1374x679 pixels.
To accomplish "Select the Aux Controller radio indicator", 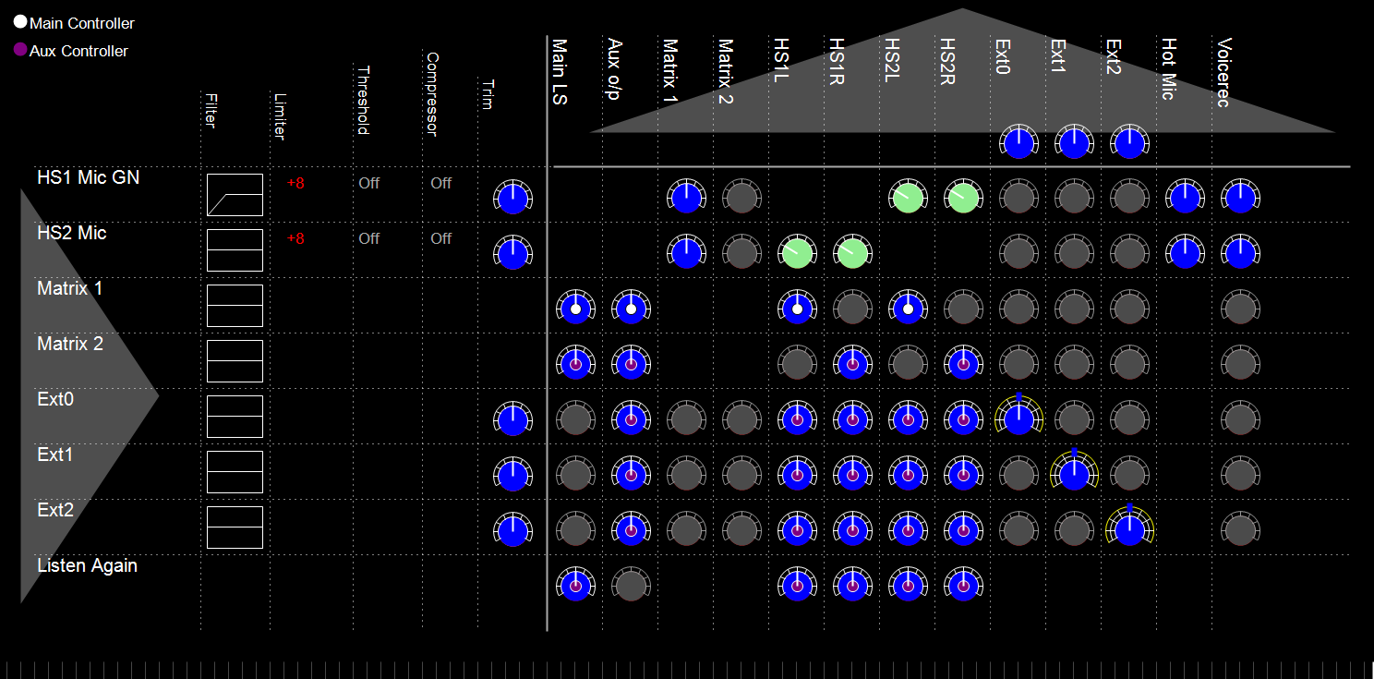I will point(20,50).
